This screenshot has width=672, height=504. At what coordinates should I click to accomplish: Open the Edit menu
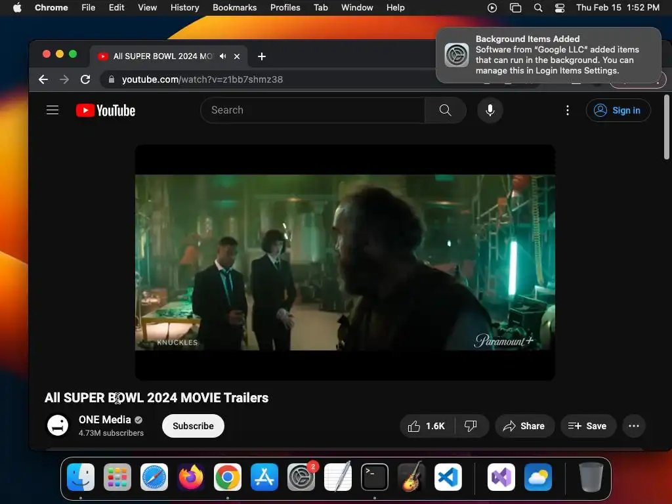[117, 7]
